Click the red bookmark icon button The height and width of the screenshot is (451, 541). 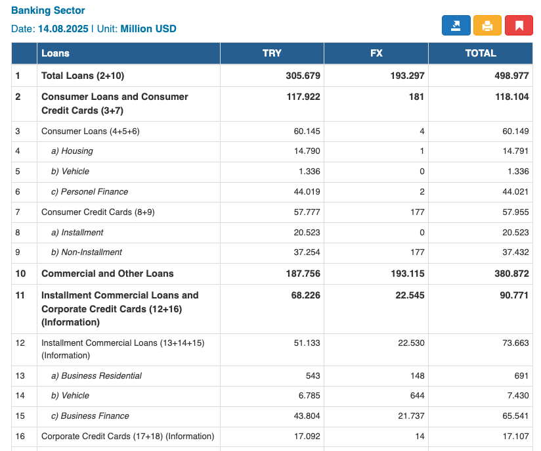coord(519,26)
